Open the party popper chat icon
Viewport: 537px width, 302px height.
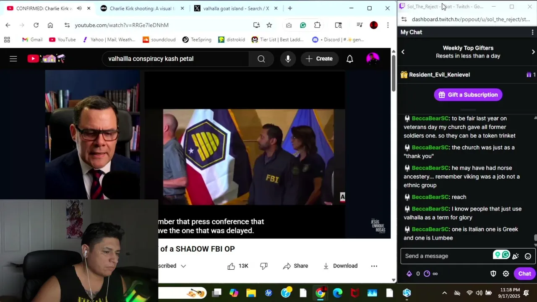click(x=516, y=256)
